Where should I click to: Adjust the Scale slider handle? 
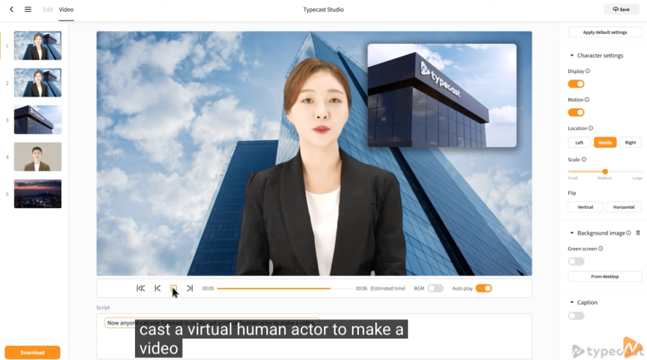605,172
